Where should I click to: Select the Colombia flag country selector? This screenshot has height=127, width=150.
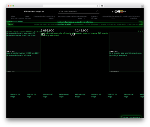point(122,11)
